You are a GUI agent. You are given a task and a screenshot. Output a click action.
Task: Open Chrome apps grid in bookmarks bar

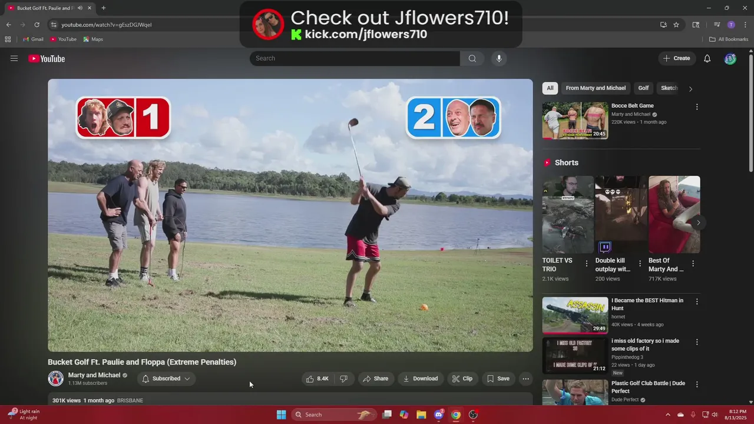tap(8, 39)
